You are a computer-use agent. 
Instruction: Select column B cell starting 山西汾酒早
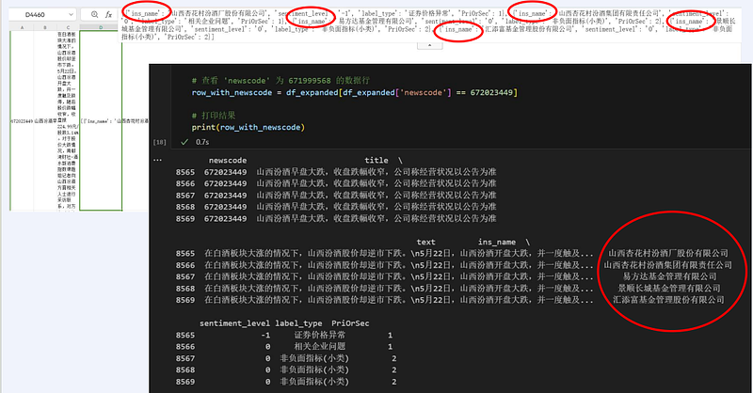pos(45,121)
